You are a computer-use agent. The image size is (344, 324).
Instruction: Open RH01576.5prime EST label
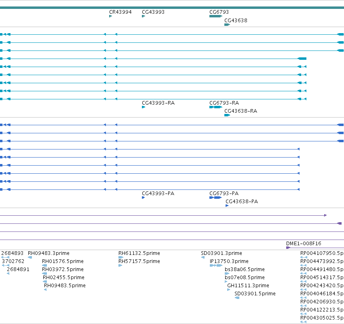pos(63,261)
